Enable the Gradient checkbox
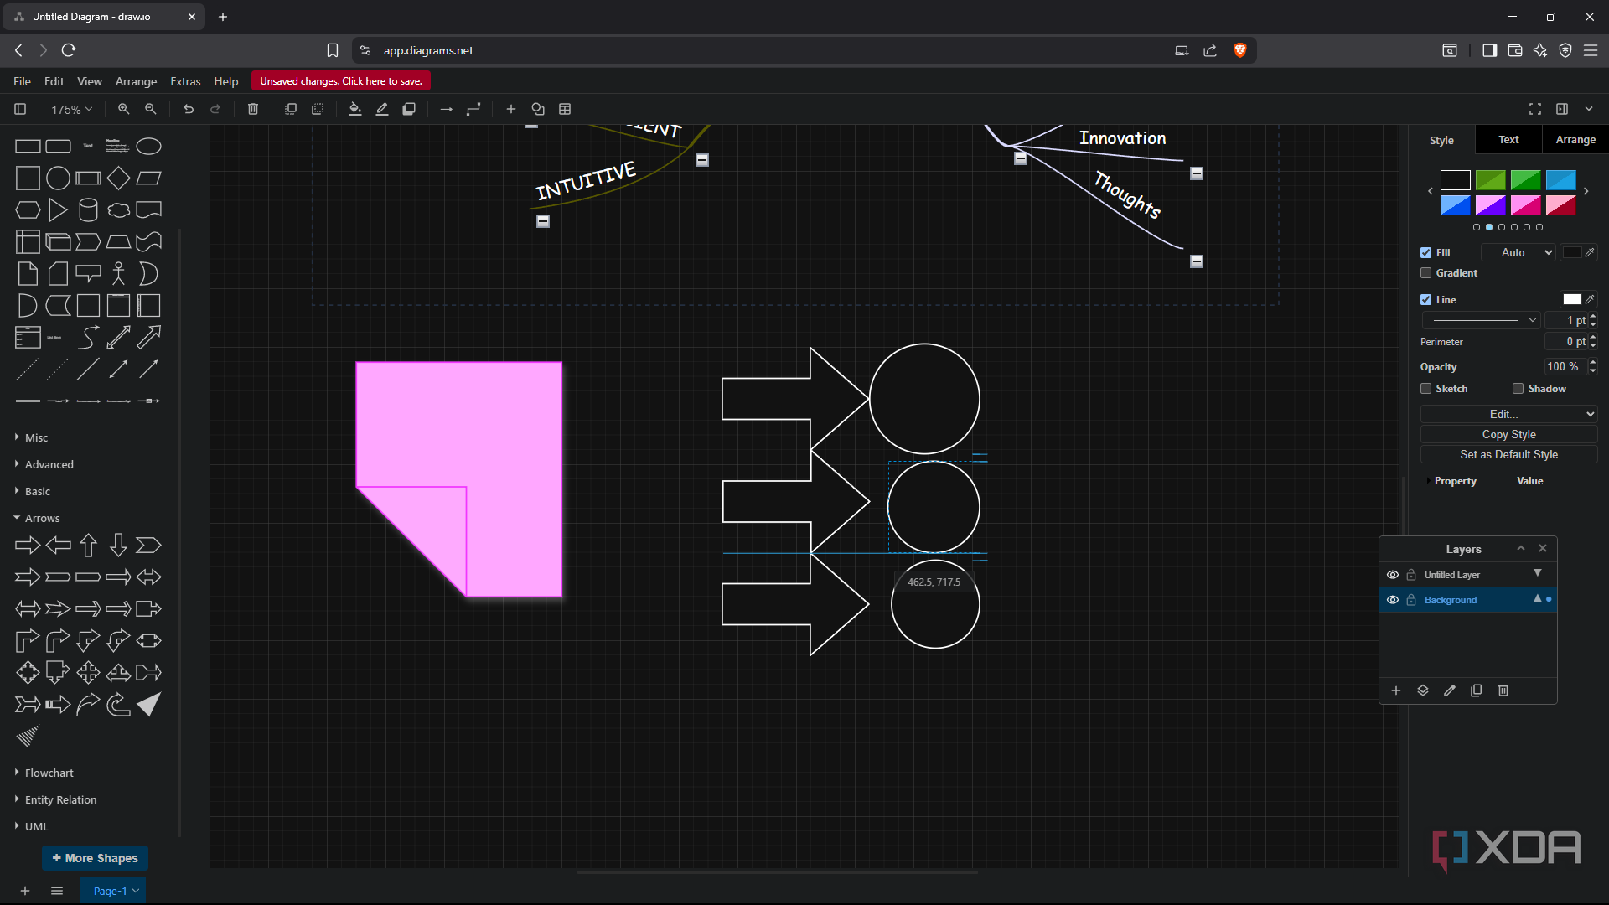The height and width of the screenshot is (905, 1609). pos(1425,273)
